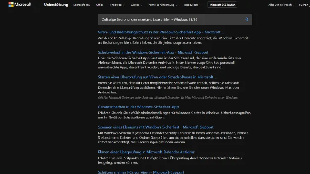This screenshot has width=310, height=174.
Task: Expand Alles von Microsoft dropdown
Action: tap(281, 5)
